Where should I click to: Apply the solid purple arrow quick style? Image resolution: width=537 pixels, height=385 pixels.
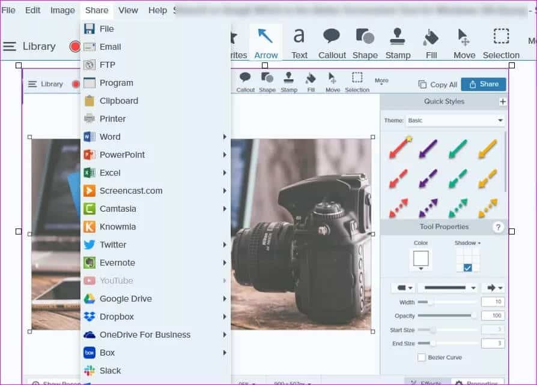[428, 148]
